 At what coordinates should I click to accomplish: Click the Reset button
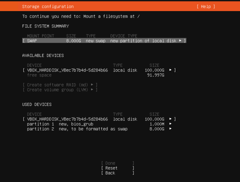coord(118,168)
